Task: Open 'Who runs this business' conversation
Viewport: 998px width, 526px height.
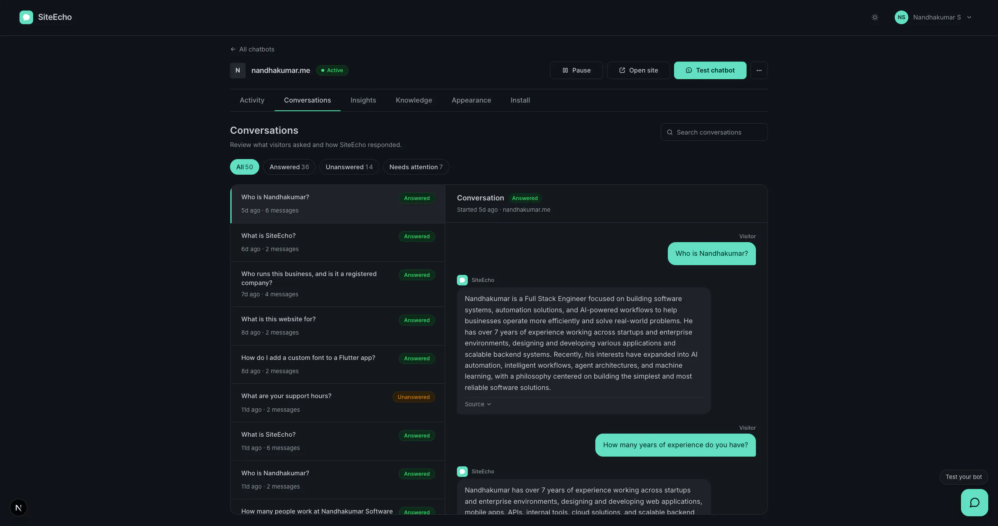Action: pyautogui.click(x=338, y=284)
